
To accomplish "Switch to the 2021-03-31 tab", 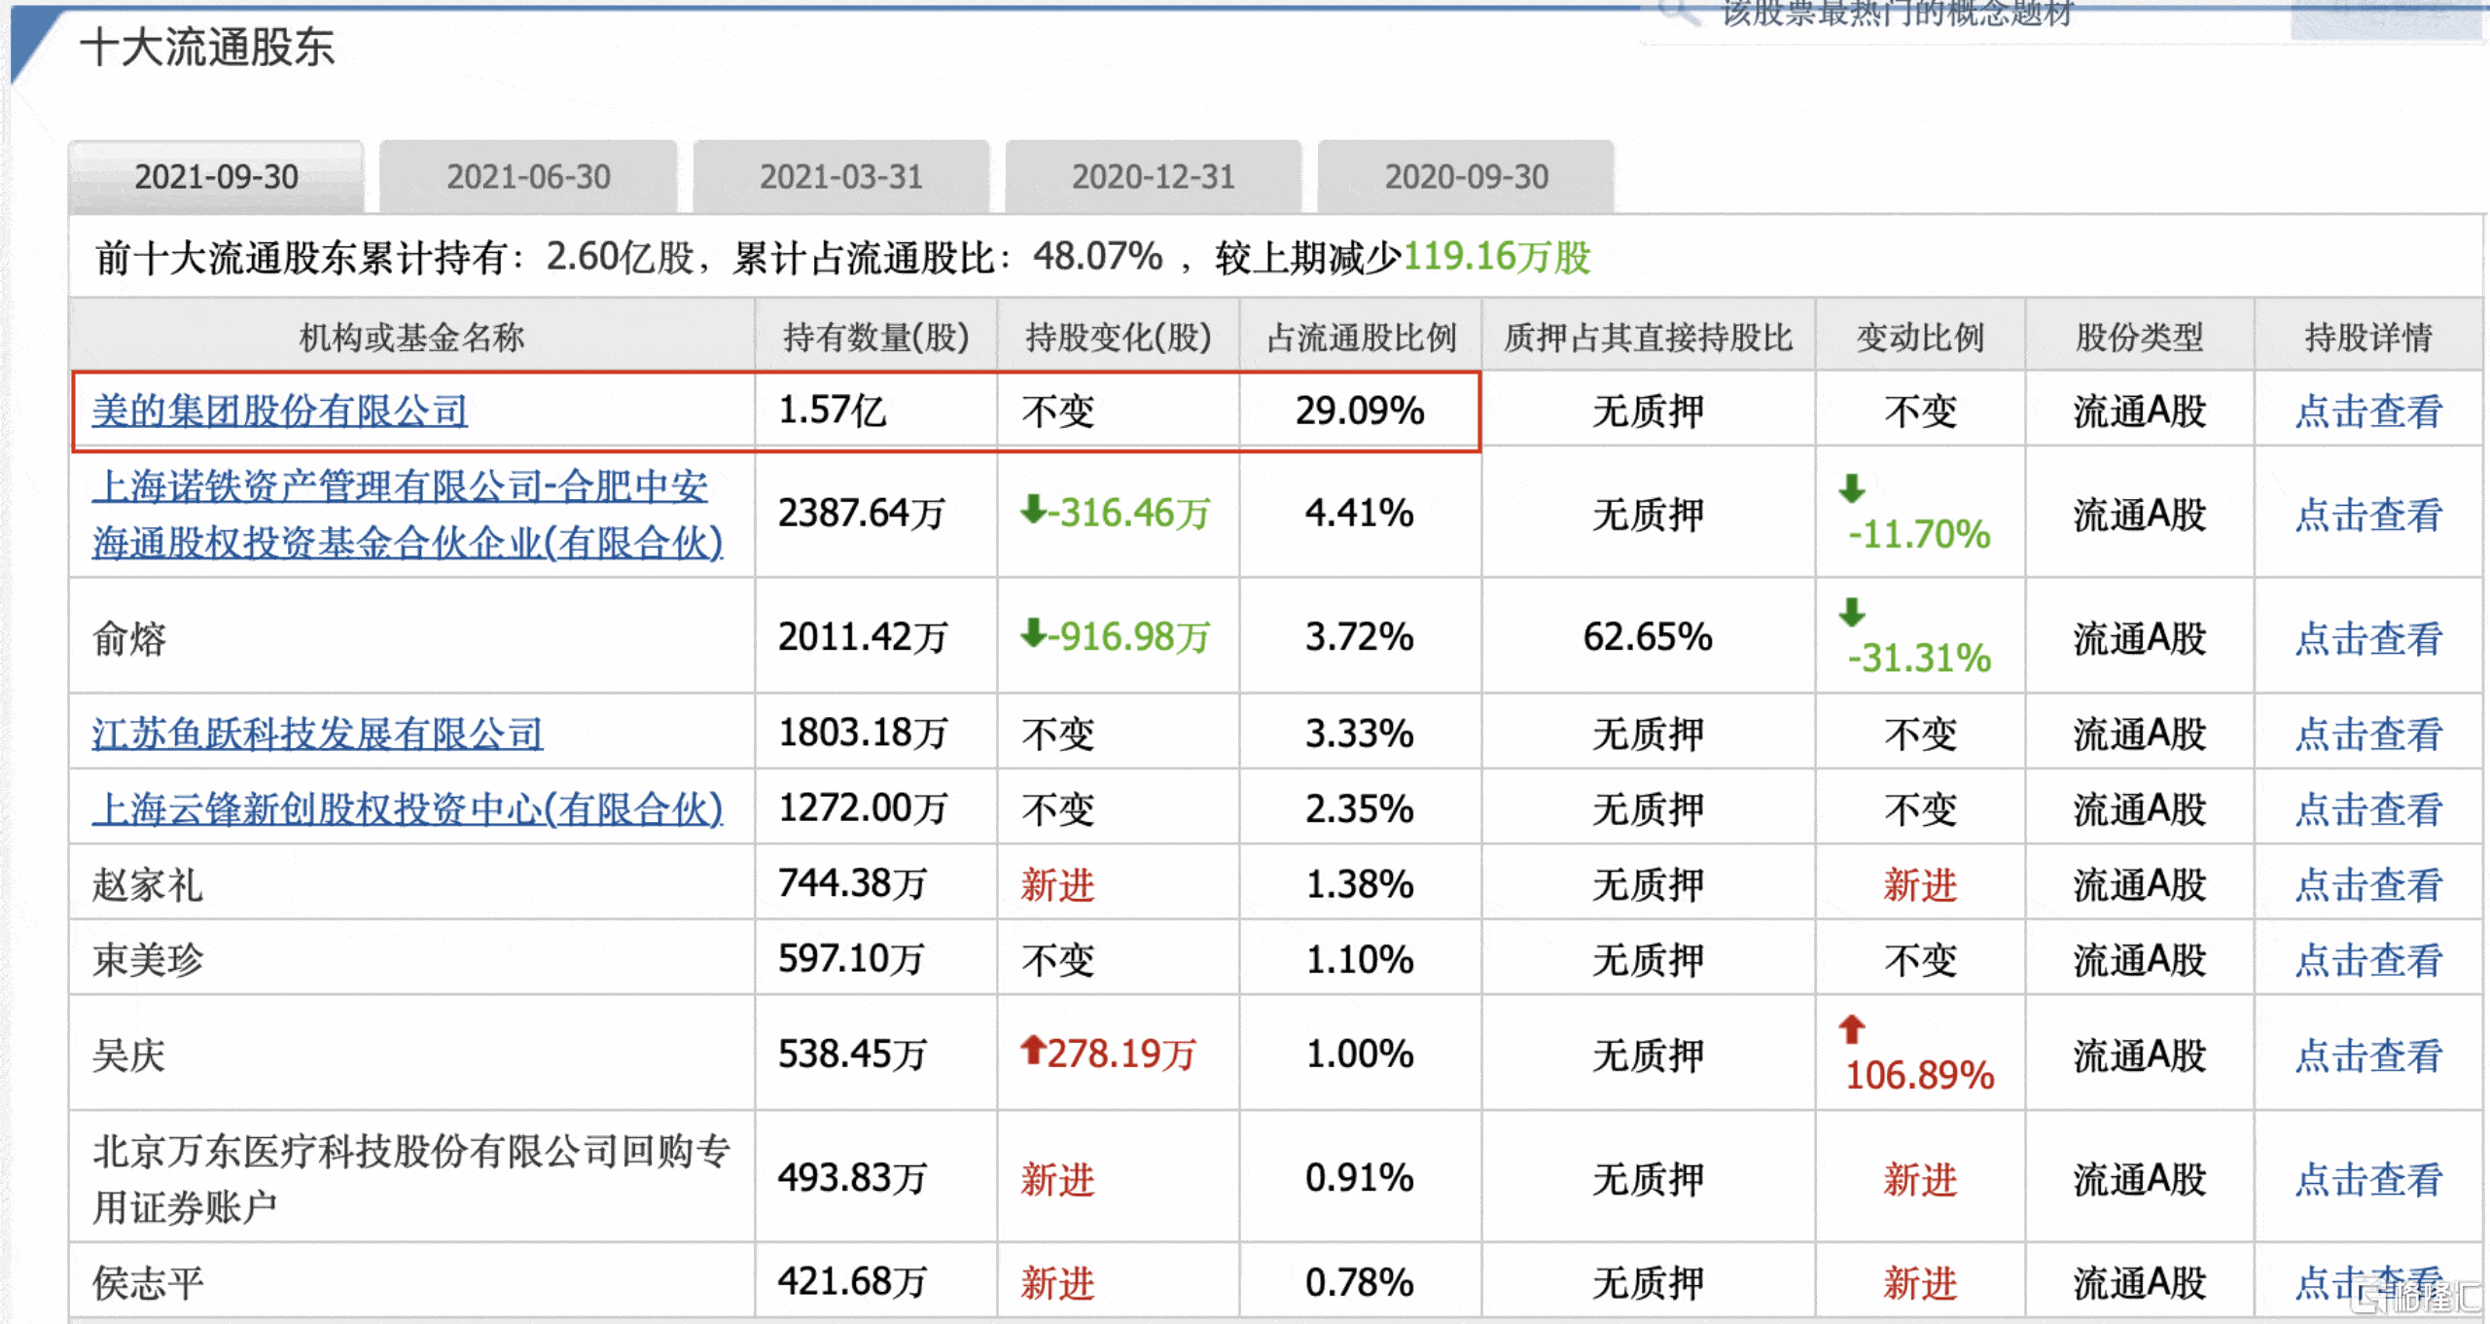I will (840, 177).
